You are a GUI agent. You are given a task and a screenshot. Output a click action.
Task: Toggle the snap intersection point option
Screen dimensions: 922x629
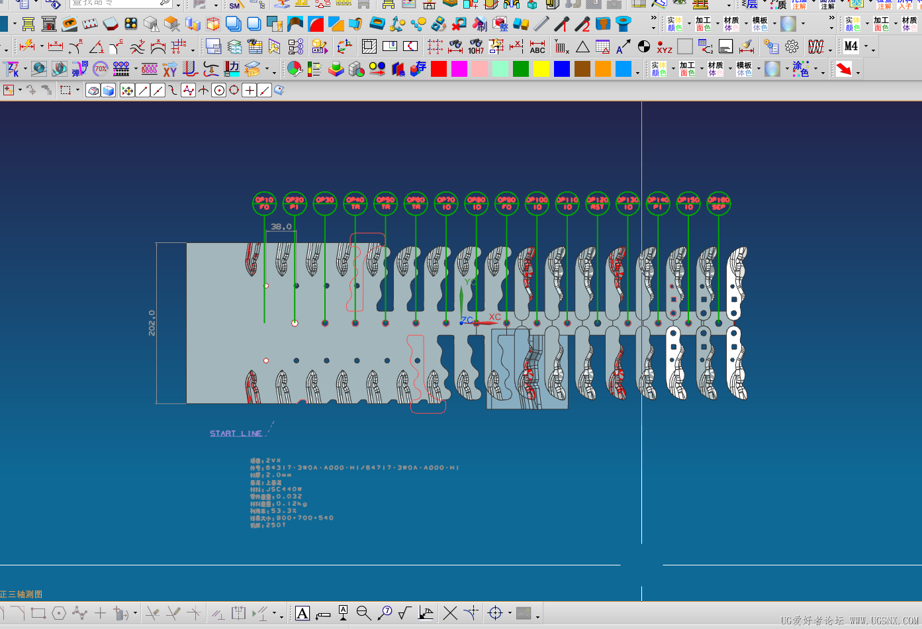[203, 90]
